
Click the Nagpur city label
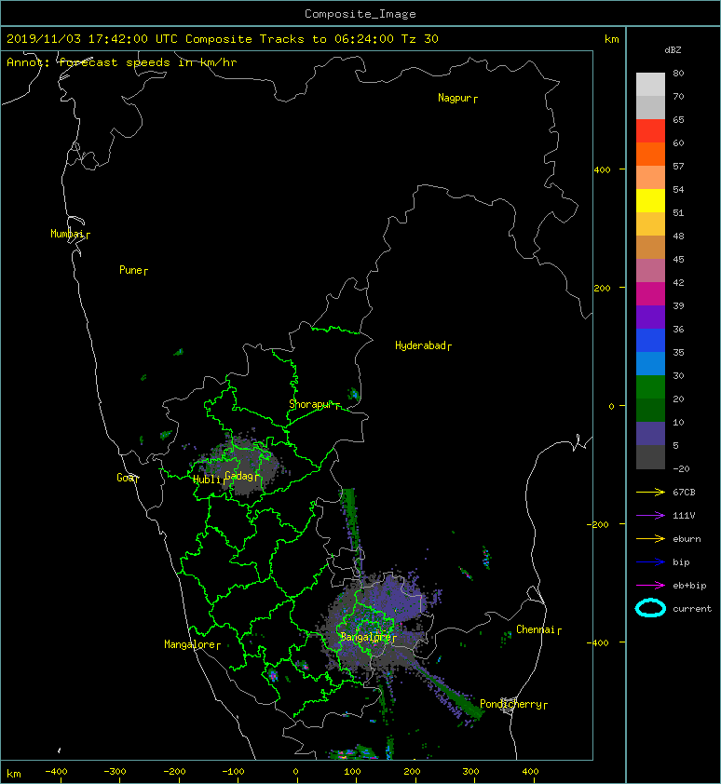point(455,98)
